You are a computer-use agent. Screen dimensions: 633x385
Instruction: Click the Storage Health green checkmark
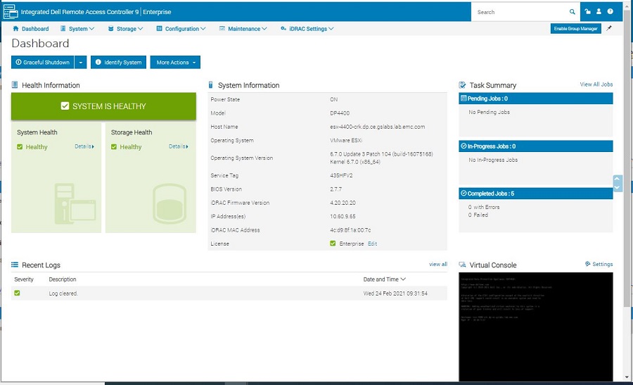(x=115, y=147)
